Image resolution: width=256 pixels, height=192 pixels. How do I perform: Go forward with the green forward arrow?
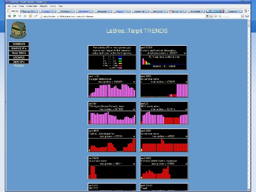tap(20, 16)
